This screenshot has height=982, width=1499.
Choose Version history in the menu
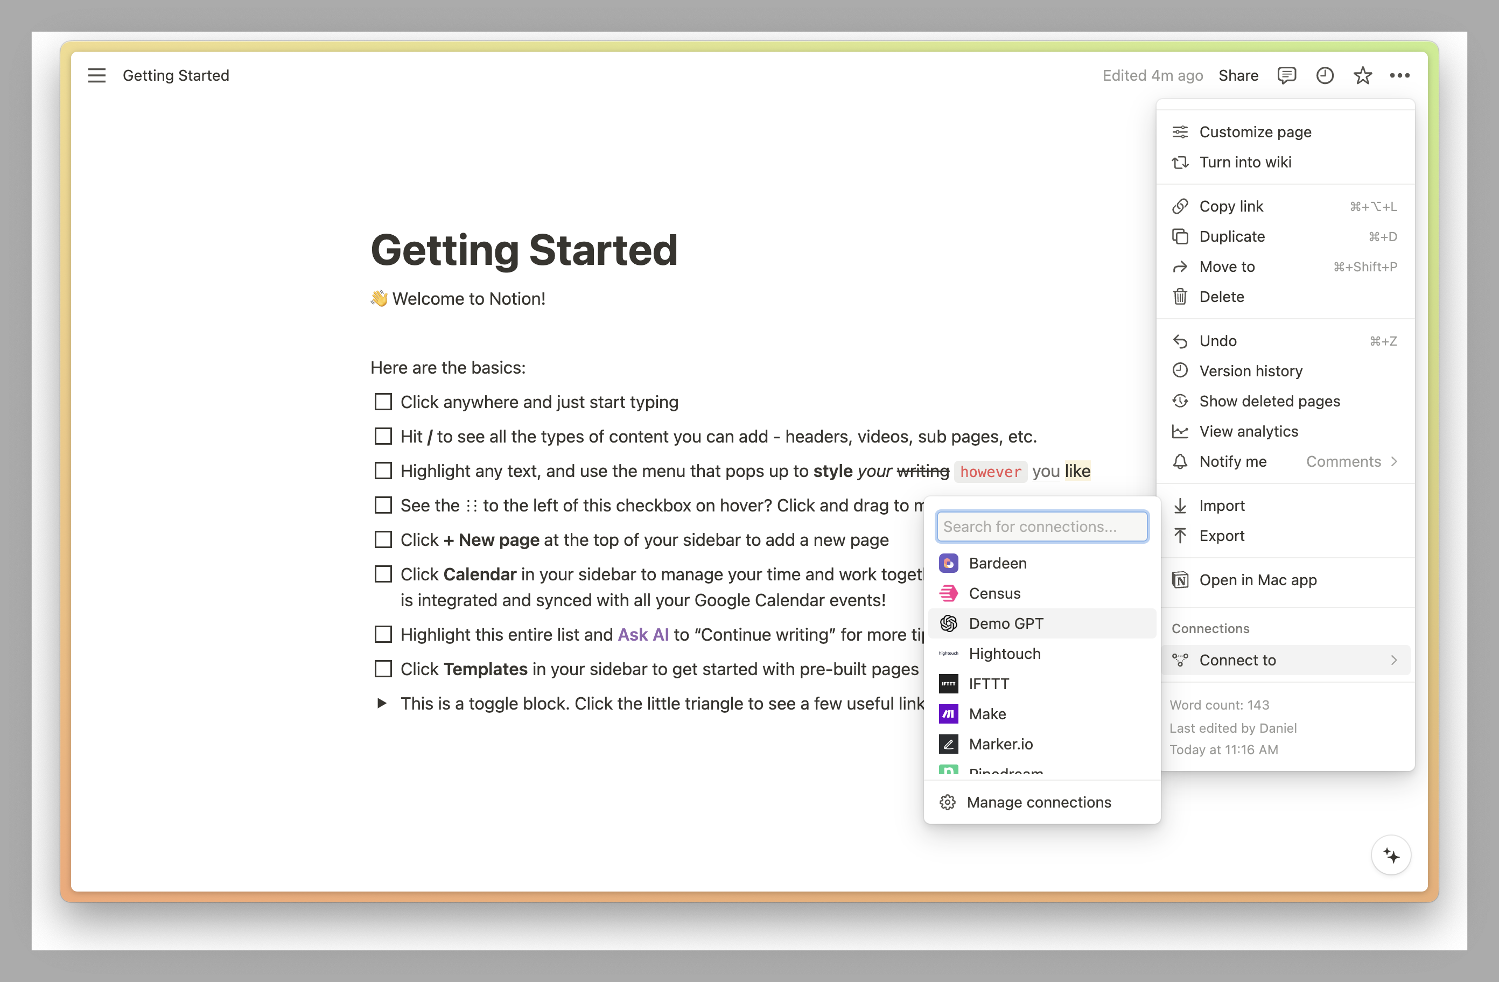click(1250, 371)
